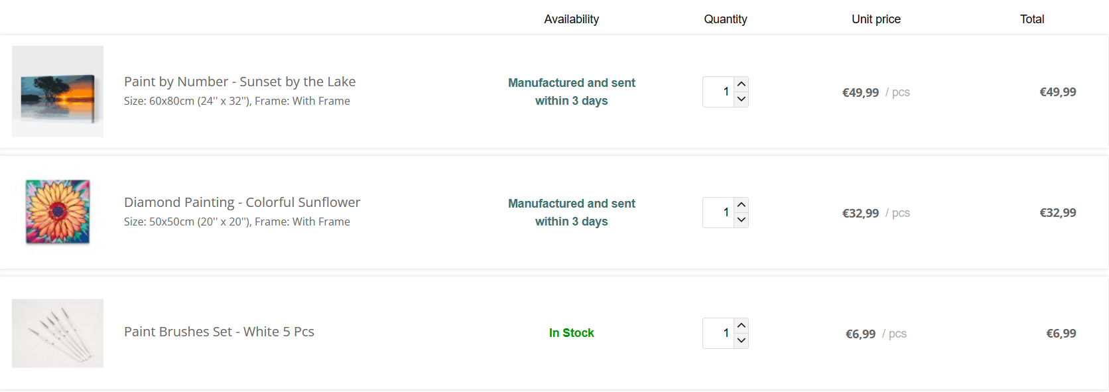
Task: Click quantity field for Colorful Sunflower
Action: tap(718, 212)
